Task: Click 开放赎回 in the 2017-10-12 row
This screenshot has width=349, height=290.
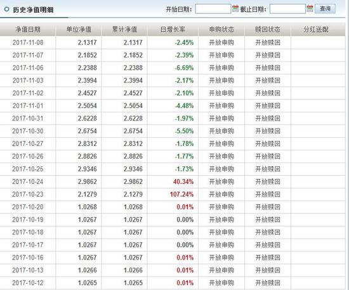Action: 268,283
